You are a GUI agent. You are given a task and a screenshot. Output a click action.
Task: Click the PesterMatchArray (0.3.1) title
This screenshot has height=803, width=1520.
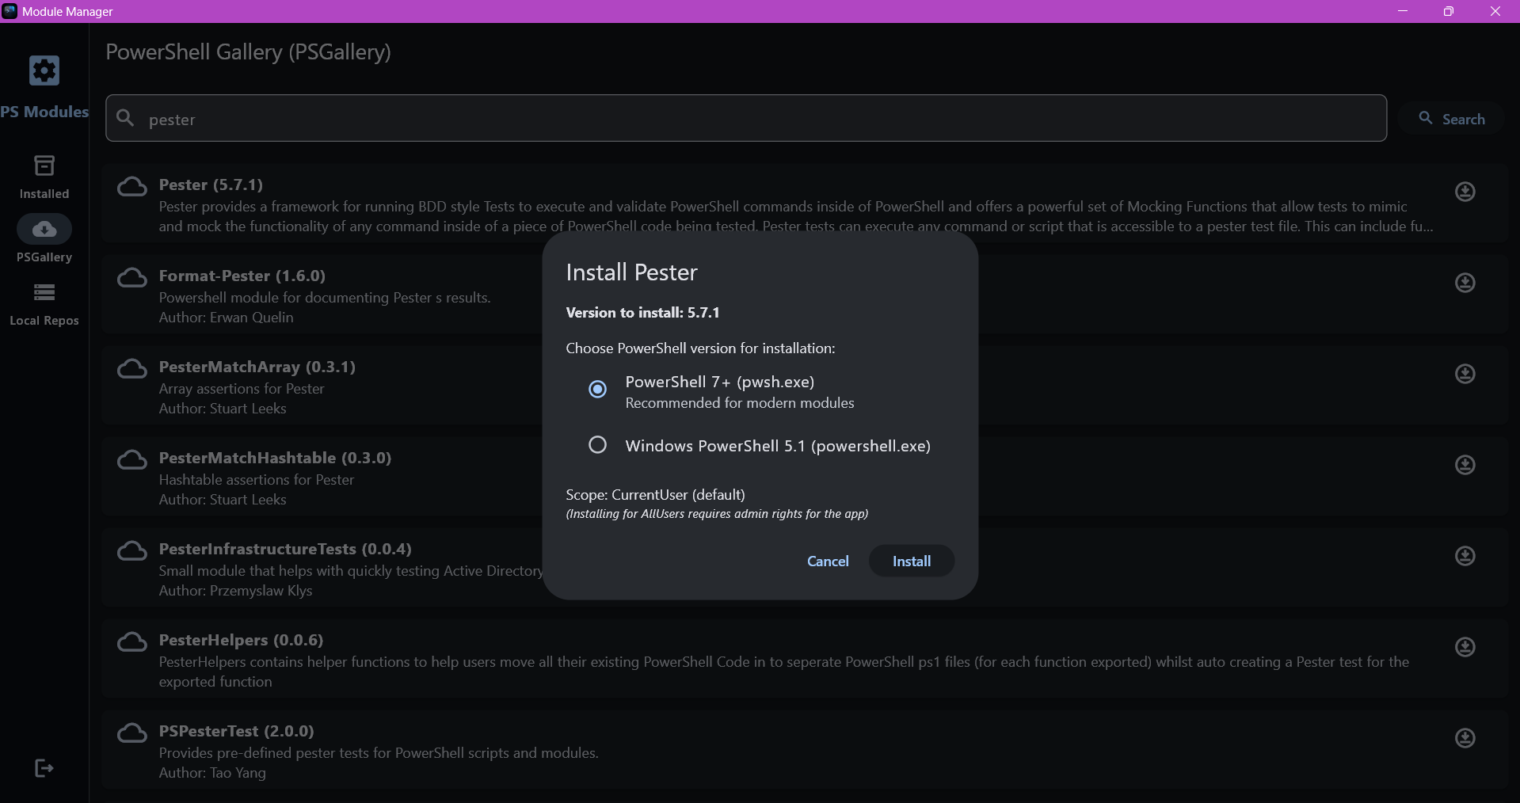tap(257, 367)
